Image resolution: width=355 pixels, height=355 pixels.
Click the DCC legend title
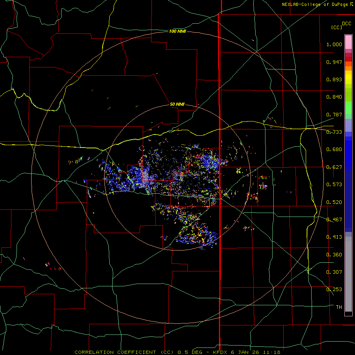pyautogui.click(x=346, y=24)
